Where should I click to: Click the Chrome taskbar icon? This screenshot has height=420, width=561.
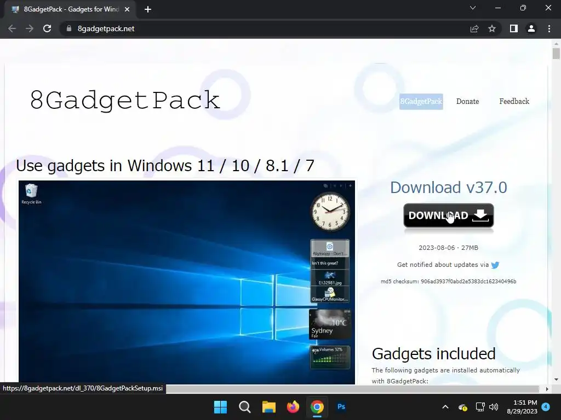pos(317,407)
